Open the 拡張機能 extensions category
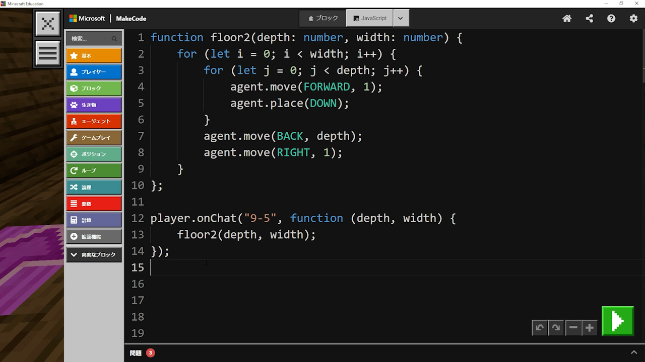The image size is (645, 362). click(94, 236)
